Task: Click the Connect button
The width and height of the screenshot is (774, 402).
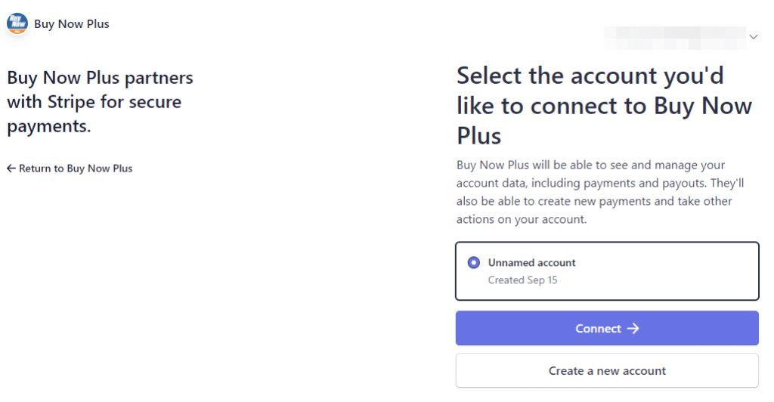Action: 607,328
